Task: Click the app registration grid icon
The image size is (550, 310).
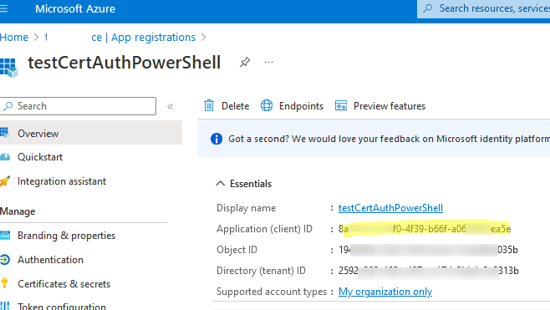Action: pos(8,68)
